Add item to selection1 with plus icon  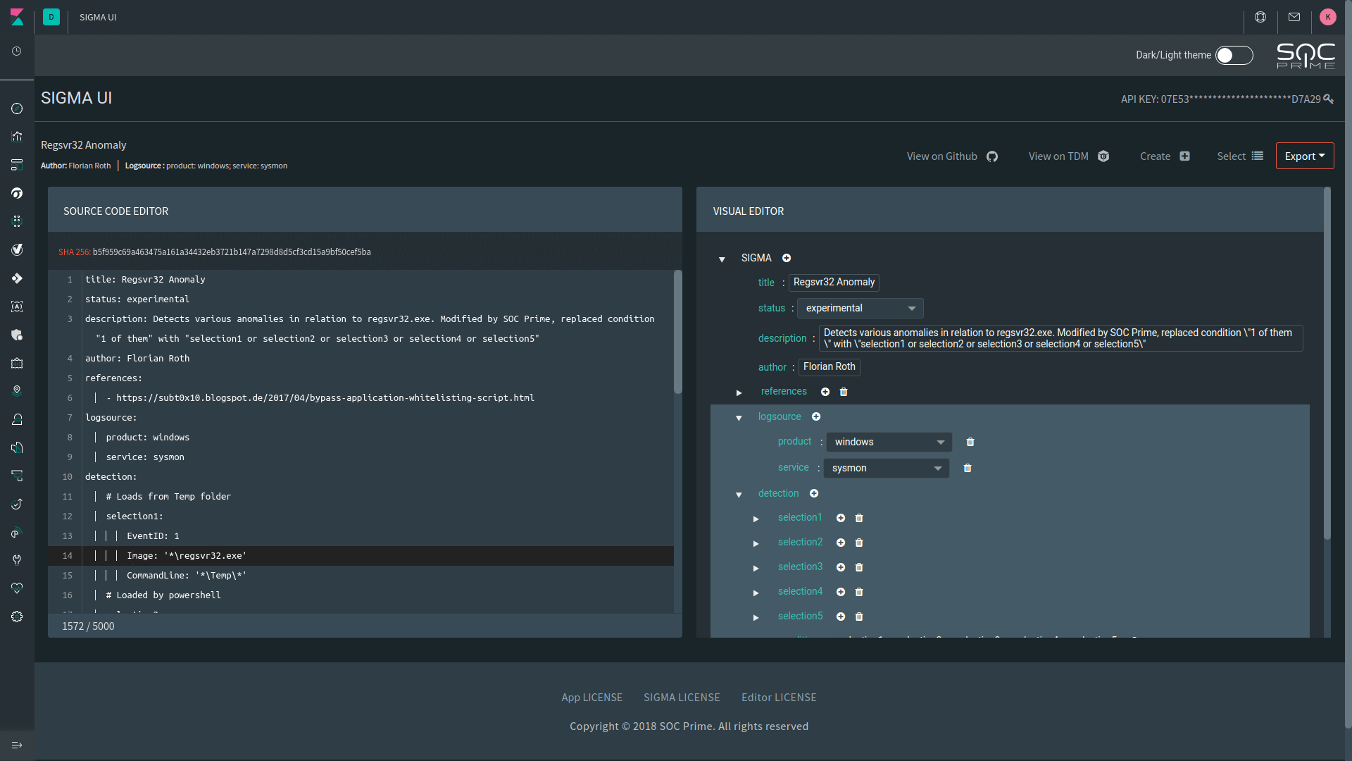click(841, 518)
